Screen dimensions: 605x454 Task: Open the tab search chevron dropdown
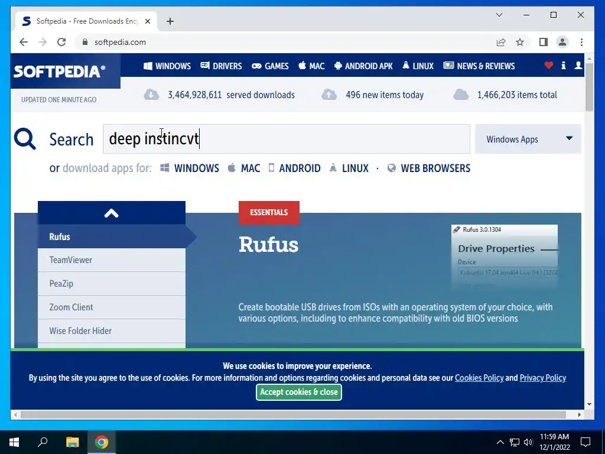click(499, 15)
